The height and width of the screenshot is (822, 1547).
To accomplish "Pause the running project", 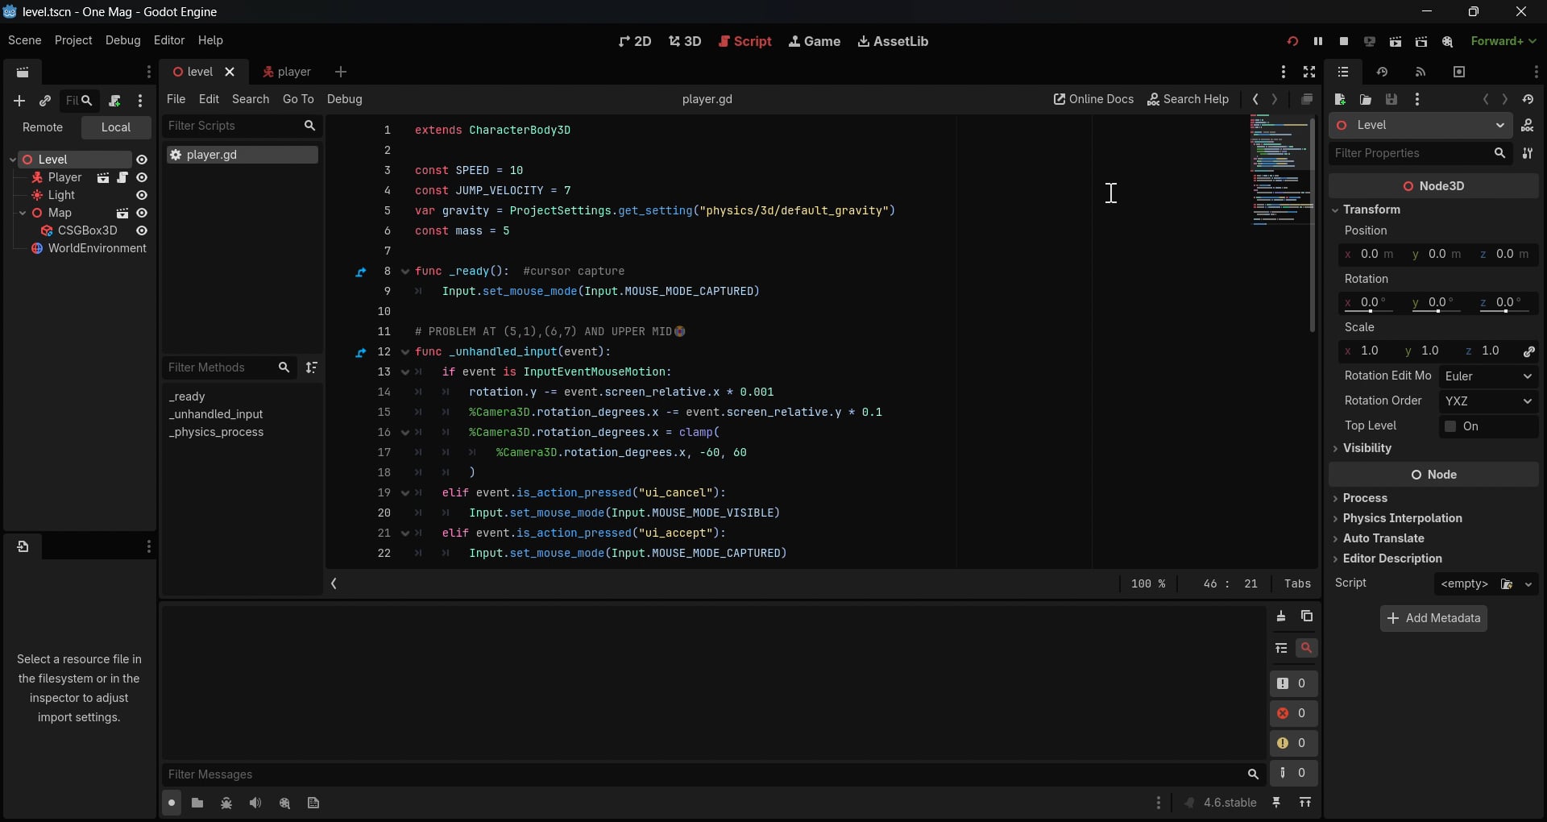I will [x=1318, y=41].
